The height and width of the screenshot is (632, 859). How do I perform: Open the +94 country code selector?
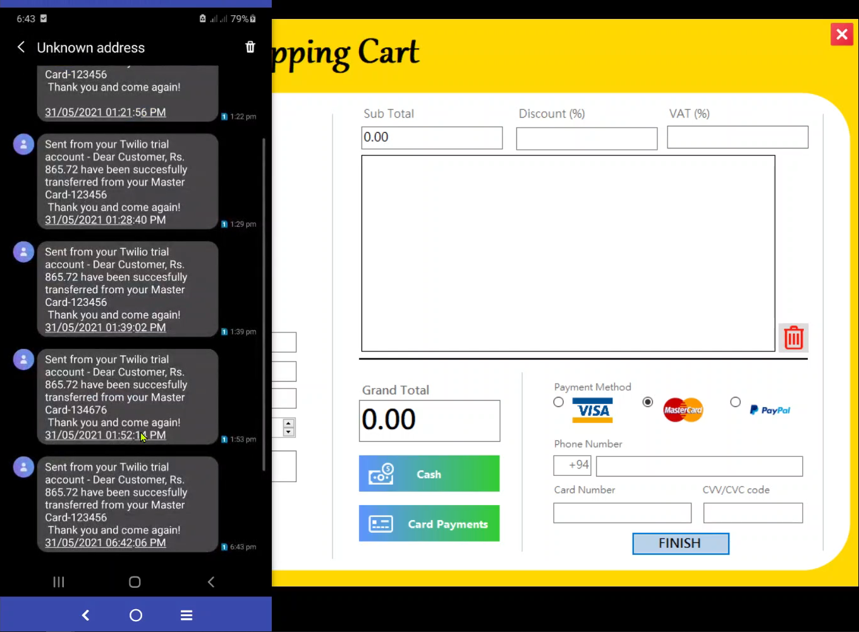click(572, 466)
